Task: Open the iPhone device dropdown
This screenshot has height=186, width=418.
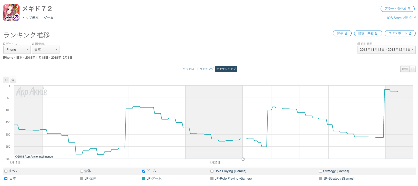Action: 17,50
